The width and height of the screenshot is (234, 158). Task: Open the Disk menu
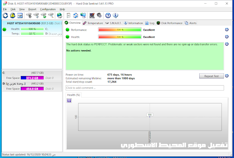click(13, 9)
